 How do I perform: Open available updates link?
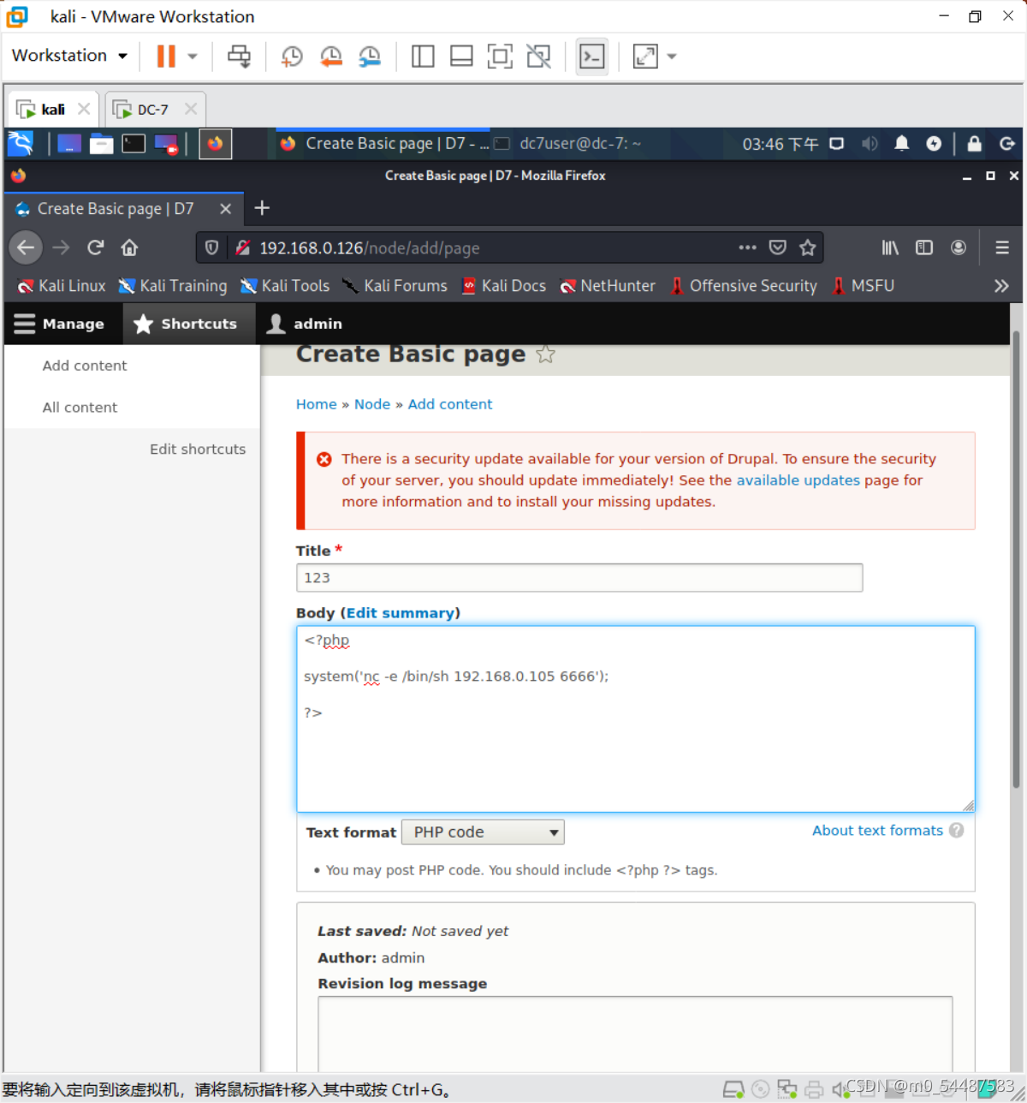[798, 480]
